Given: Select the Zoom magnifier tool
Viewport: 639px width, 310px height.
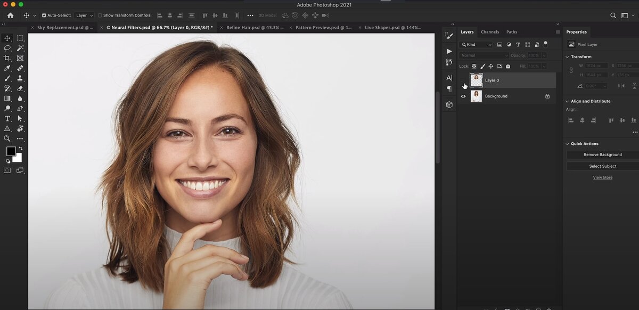Looking at the screenshot, I should (7, 138).
